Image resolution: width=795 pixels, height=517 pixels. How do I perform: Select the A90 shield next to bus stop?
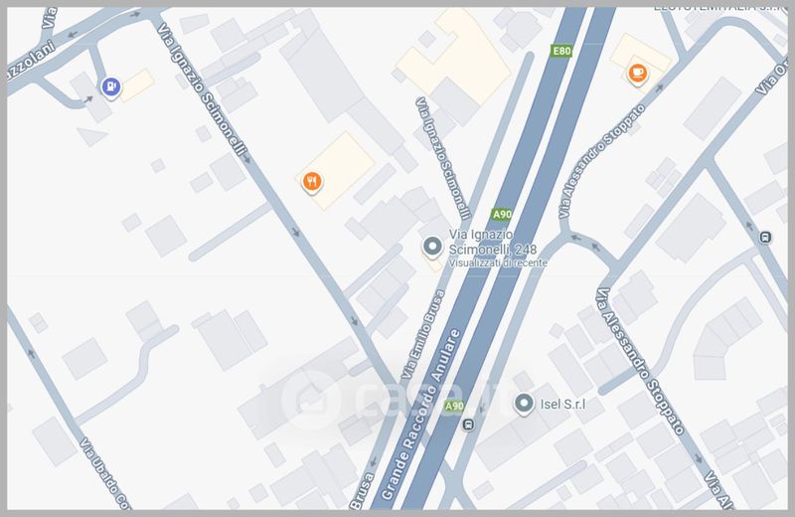point(454,406)
